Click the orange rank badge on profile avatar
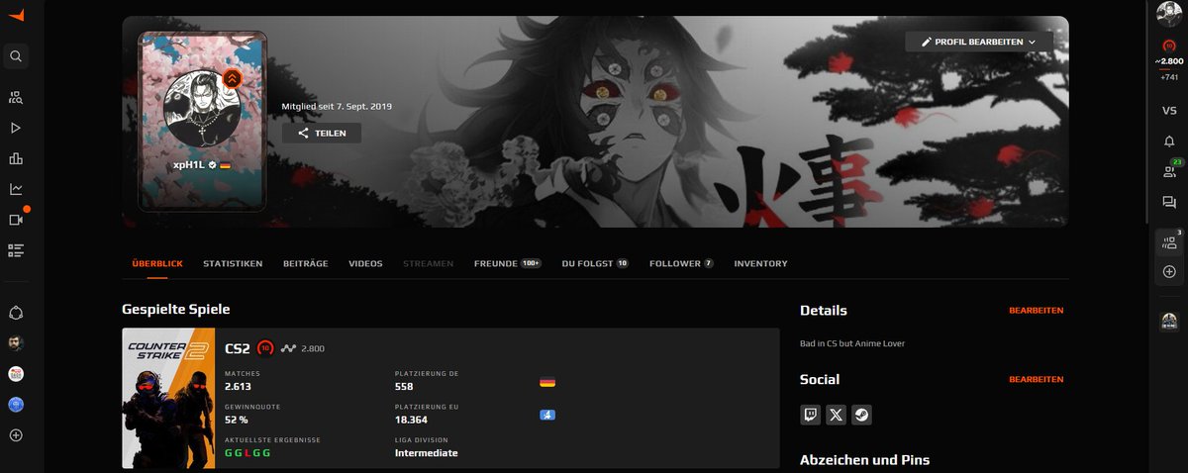The height and width of the screenshot is (473, 1188). pyautogui.click(x=232, y=77)
